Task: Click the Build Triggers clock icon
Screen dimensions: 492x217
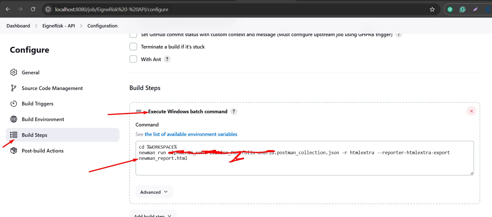Action: pyautogui.click(x=13, y=104)
